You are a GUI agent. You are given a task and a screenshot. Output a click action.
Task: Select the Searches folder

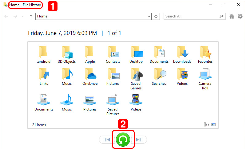tap(159, 77)
